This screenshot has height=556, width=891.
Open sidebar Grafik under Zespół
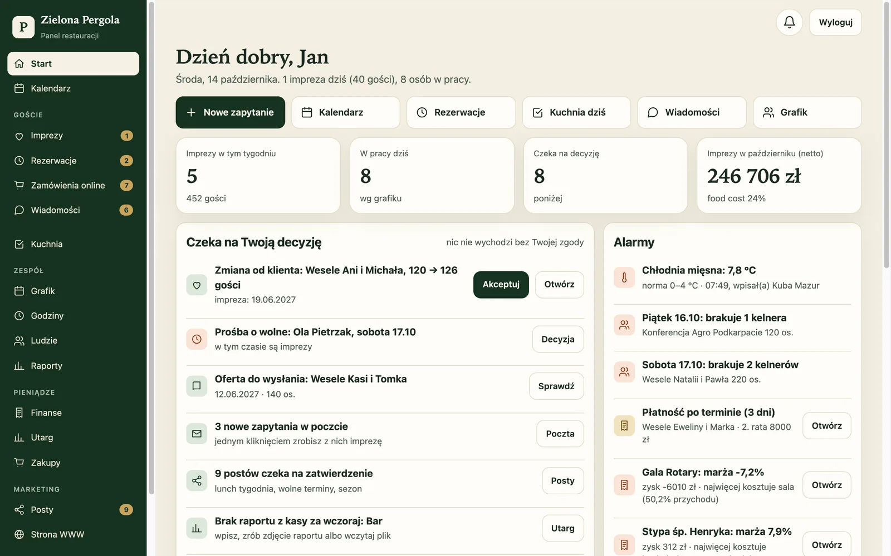click(73, 291)
